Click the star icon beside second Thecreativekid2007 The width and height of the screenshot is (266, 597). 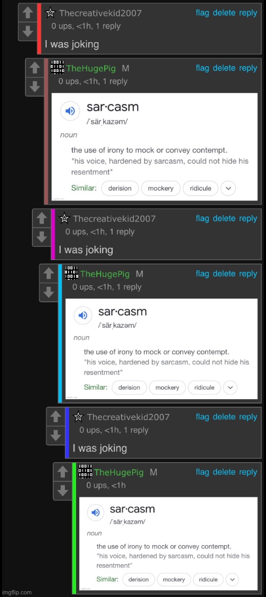click(x=64, y=219)
